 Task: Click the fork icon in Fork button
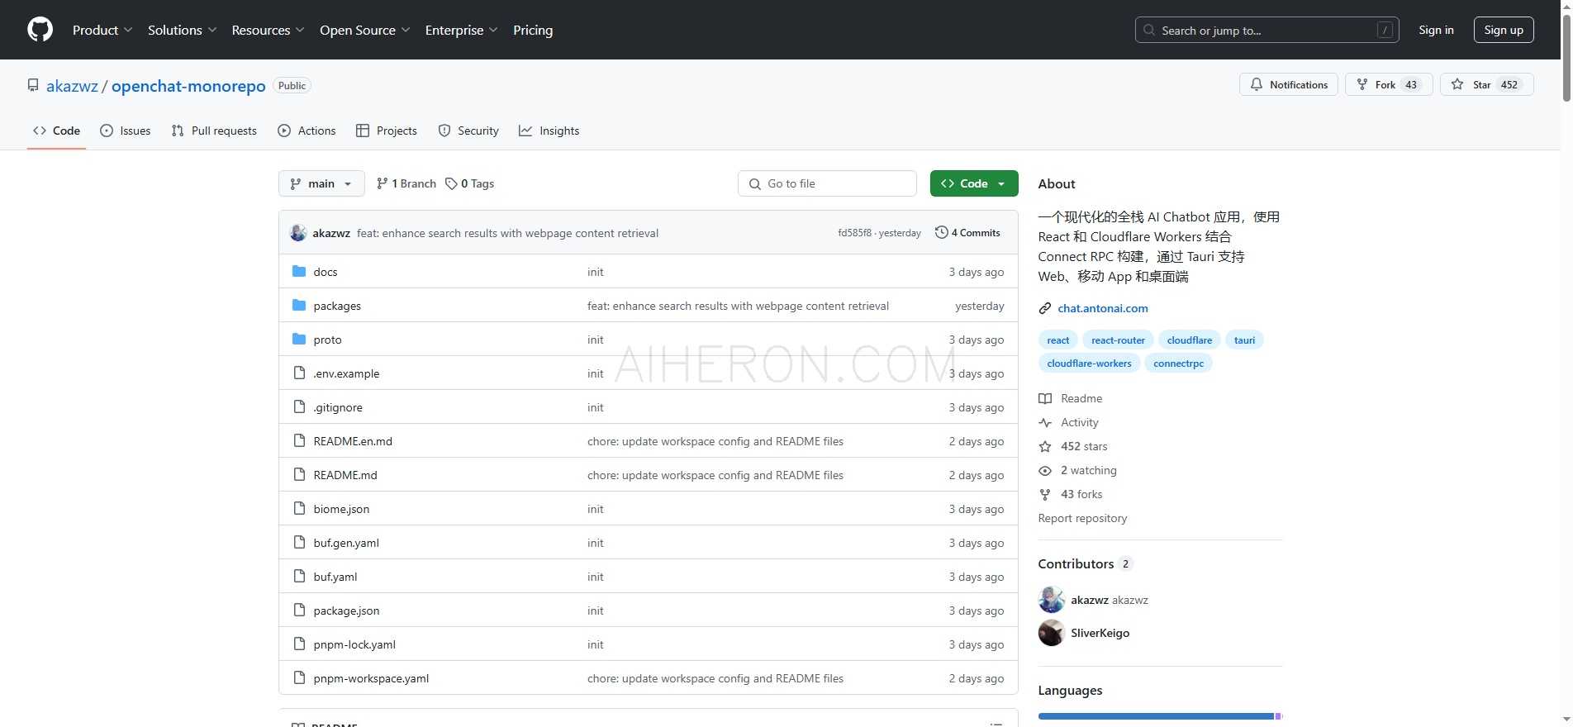pos(1362,84)
